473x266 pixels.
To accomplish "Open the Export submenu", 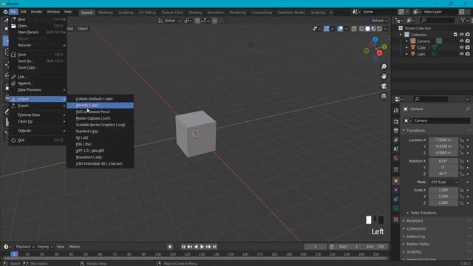I will 38,106.
